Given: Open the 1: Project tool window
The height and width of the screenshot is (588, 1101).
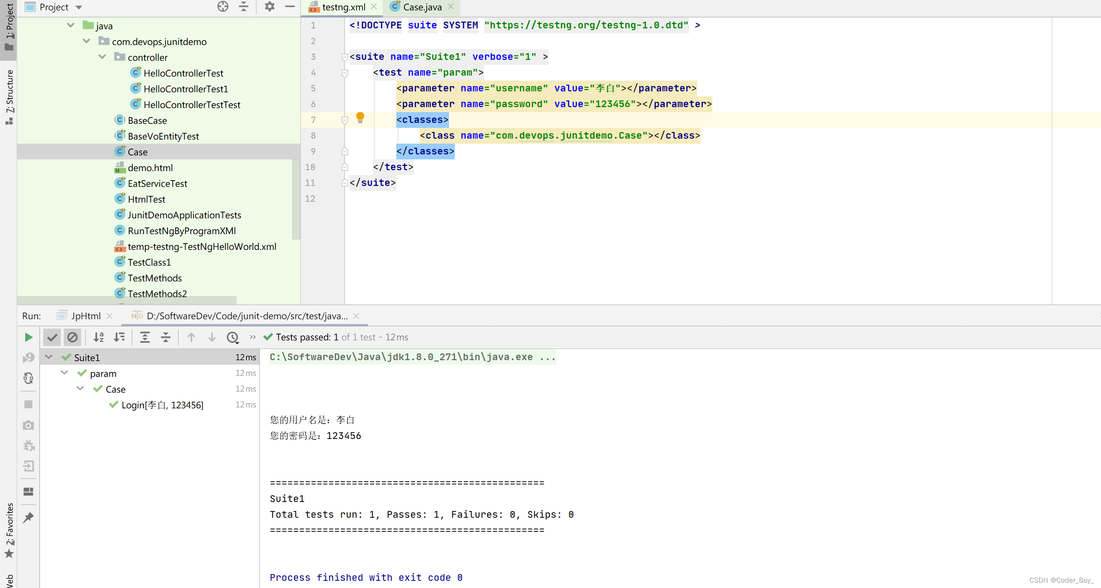Looking at the screenshot, I should point(9,27).
